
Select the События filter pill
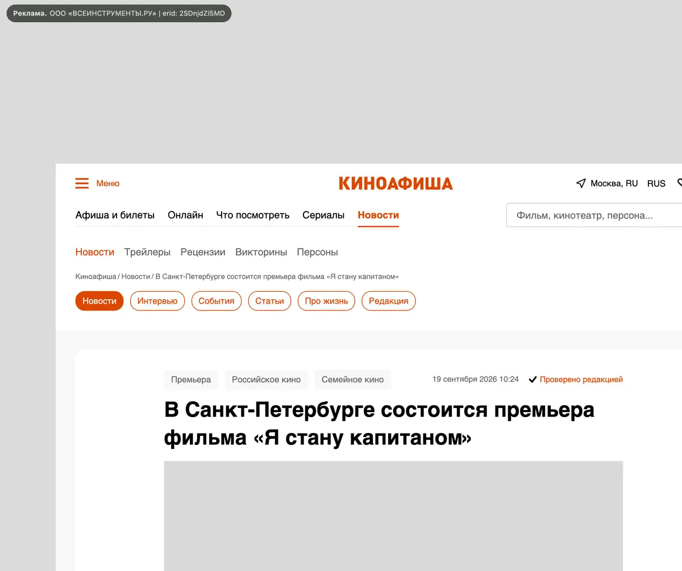click(x=217, y=301)
